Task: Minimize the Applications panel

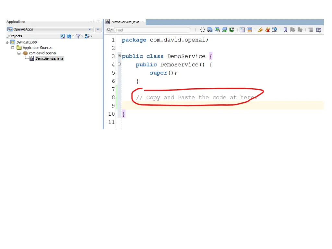Action: tap(99, 22)
